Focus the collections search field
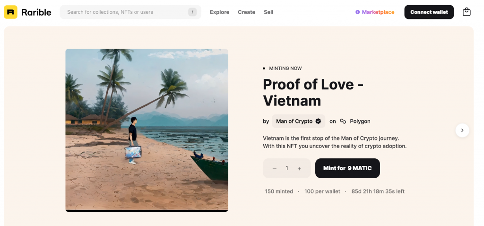Screen dimensions: 484x226 125,12
